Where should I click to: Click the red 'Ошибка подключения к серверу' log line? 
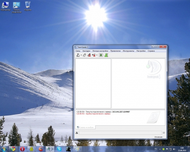coord(98,114)
